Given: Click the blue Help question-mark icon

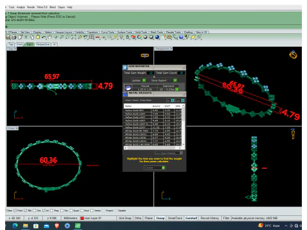Looking at the screenshot, I should coord(181,37).
